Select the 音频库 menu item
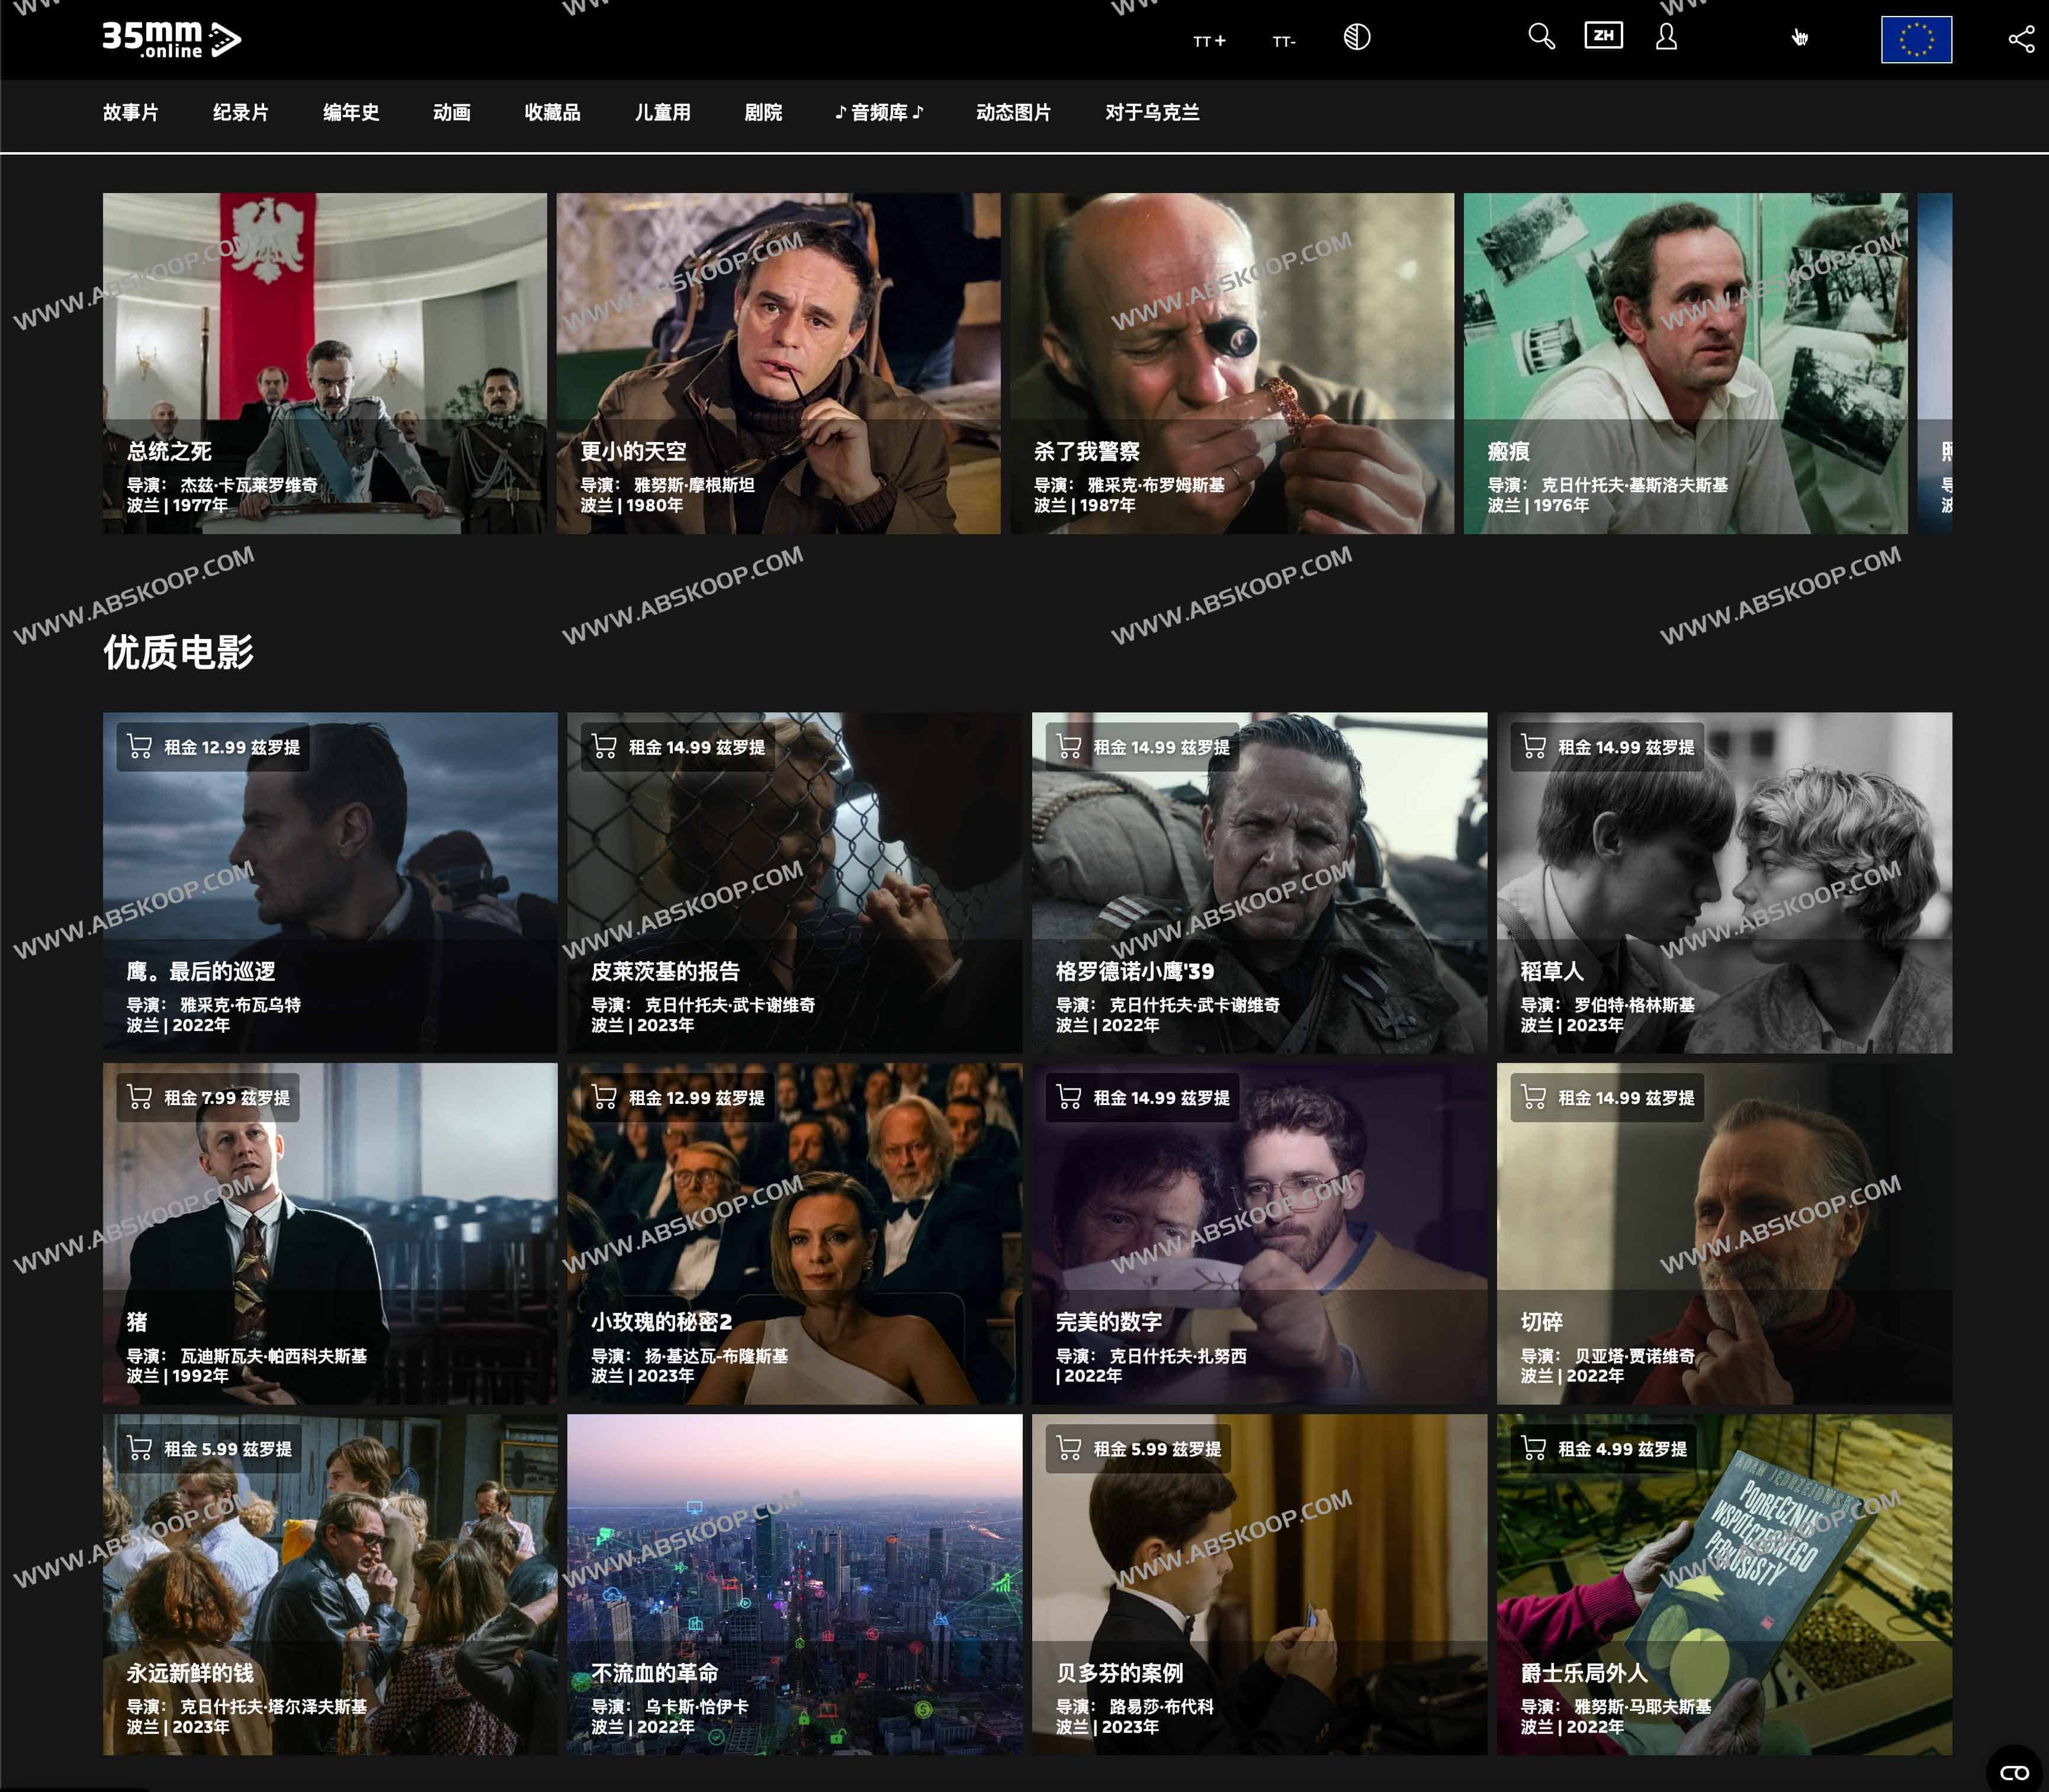 [879, 113]
